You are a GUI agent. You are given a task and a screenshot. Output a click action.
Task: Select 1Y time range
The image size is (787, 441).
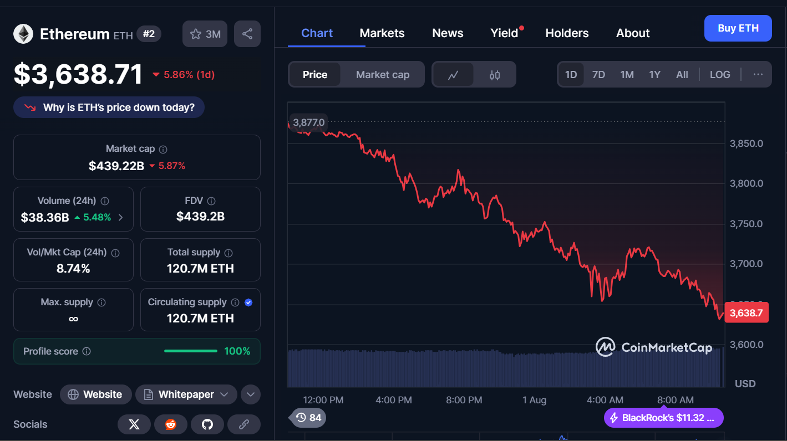click(x=655, y=75)
